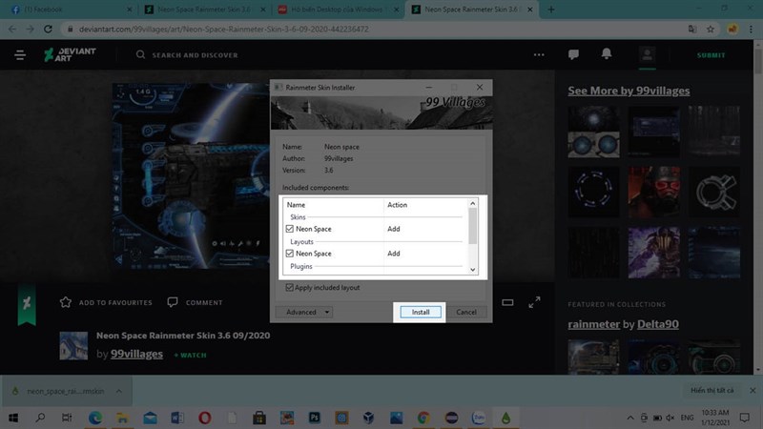Open Windows Start menu

click(x=13, y=418)
